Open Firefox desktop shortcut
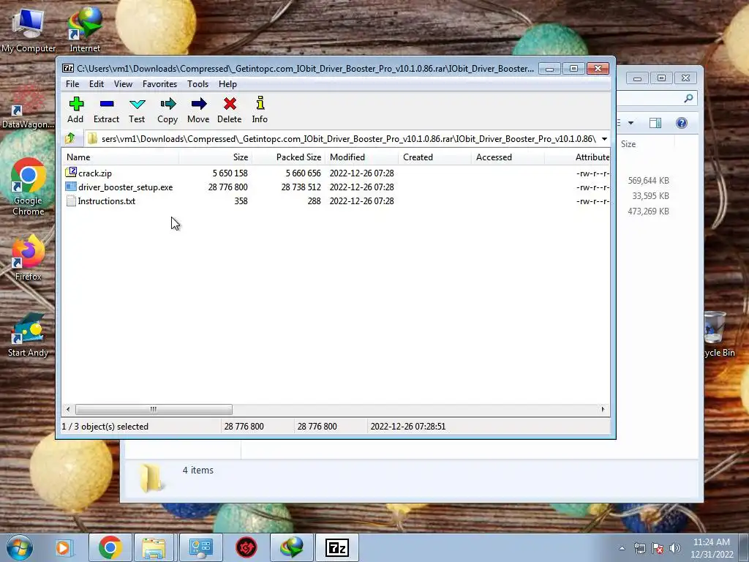 pyautogui.click(x=29, y=258)
